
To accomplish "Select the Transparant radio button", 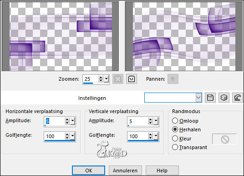I will (x=175, y=147).
